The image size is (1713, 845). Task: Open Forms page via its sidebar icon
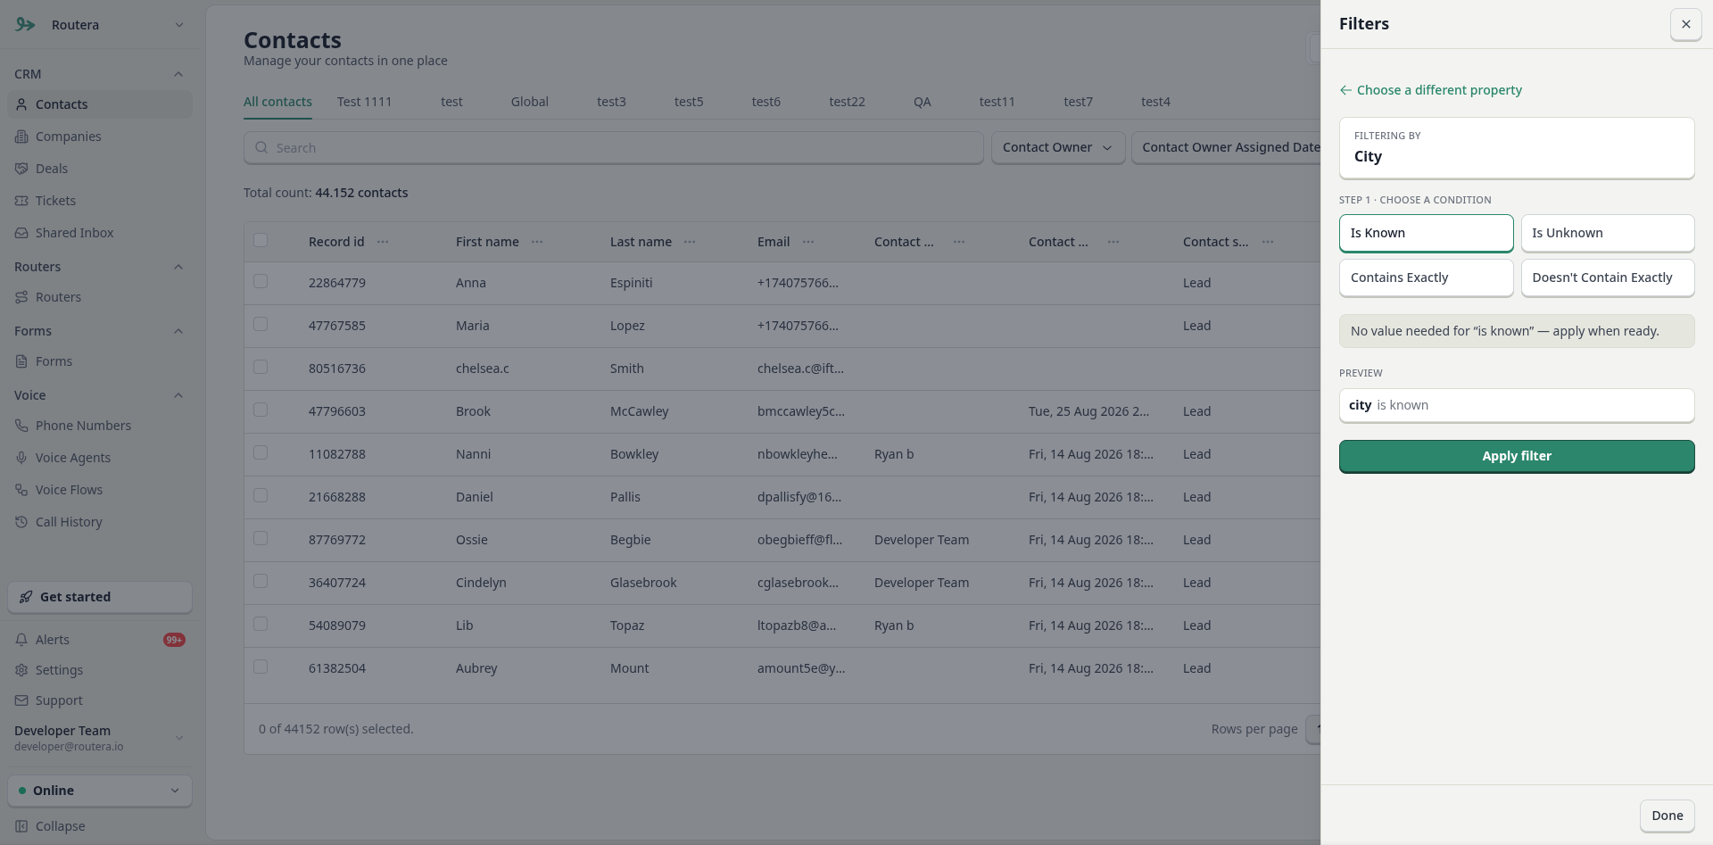(x=21, y=361)
